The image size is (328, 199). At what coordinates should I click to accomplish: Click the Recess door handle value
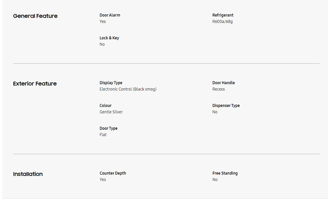tap(218, 89)
